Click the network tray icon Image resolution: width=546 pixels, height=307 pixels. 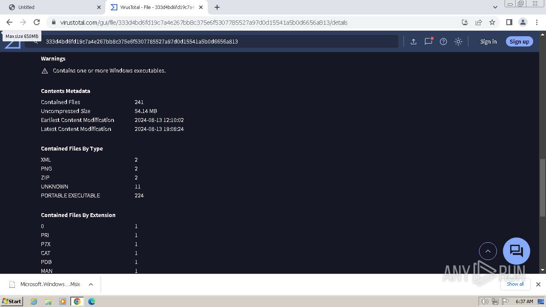pyautogui.click(x=495, y=301)
